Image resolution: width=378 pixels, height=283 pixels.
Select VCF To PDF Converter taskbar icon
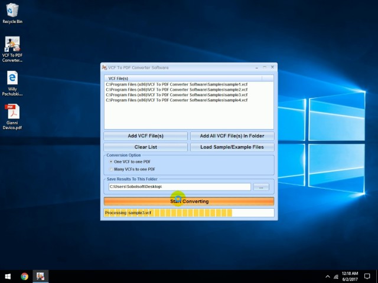(41, 277)
